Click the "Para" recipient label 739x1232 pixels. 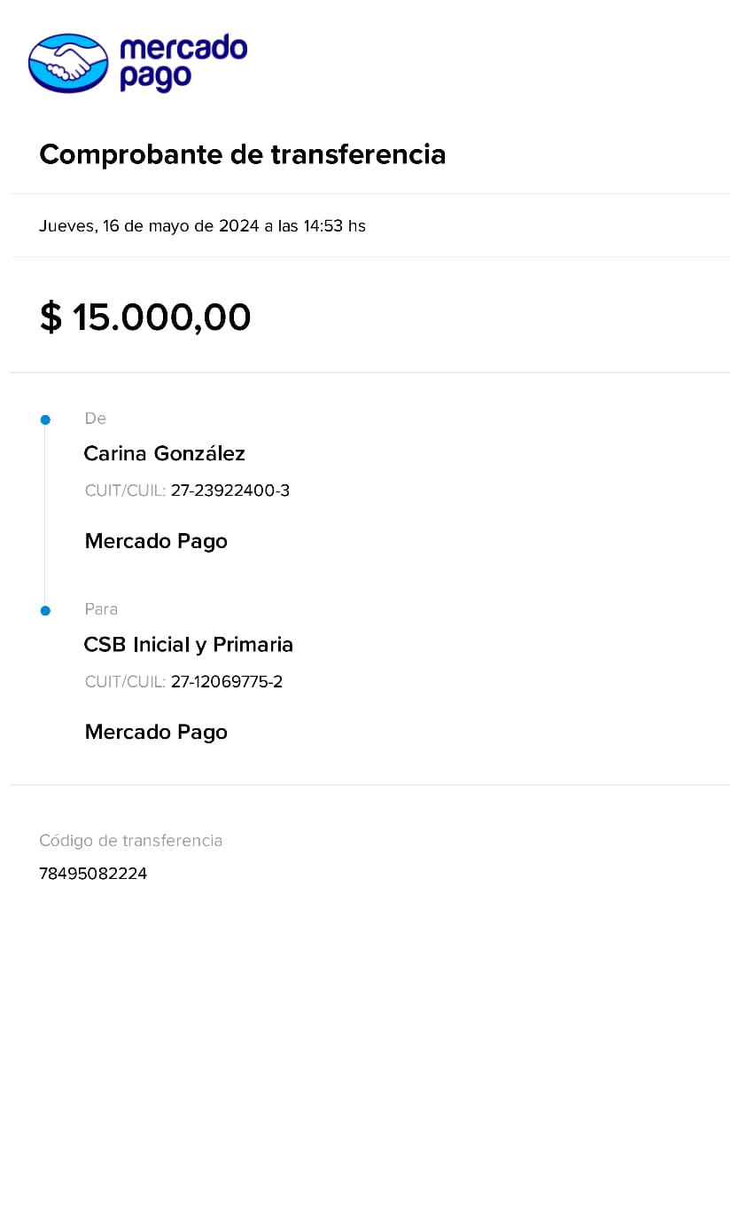[101, 609]
